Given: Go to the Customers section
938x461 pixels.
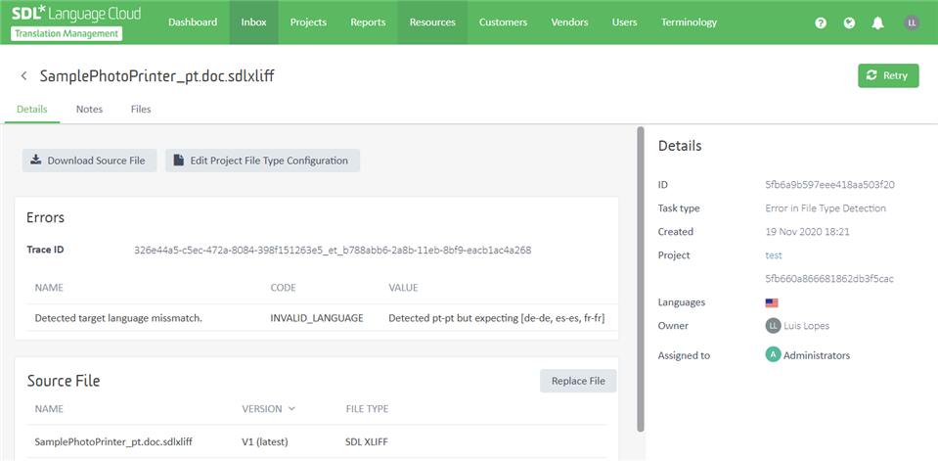Looking at the screenshot, I should pyautogui.click(x=503, y=23).
